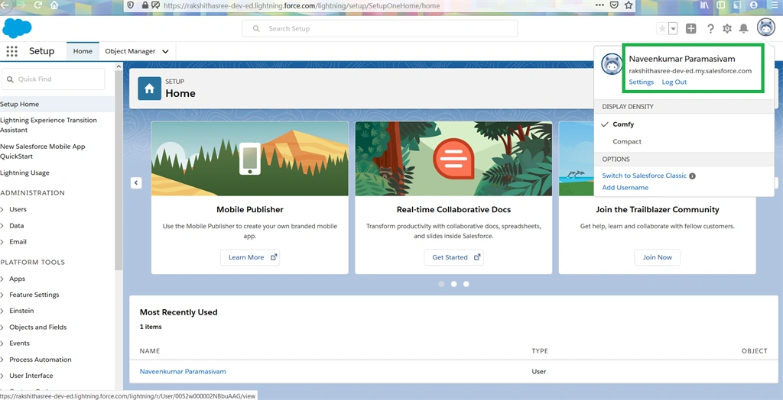Viewport: 783px width, 400px height.
Task: Click the browser address bar URL
Action: [x=302, y=5]
